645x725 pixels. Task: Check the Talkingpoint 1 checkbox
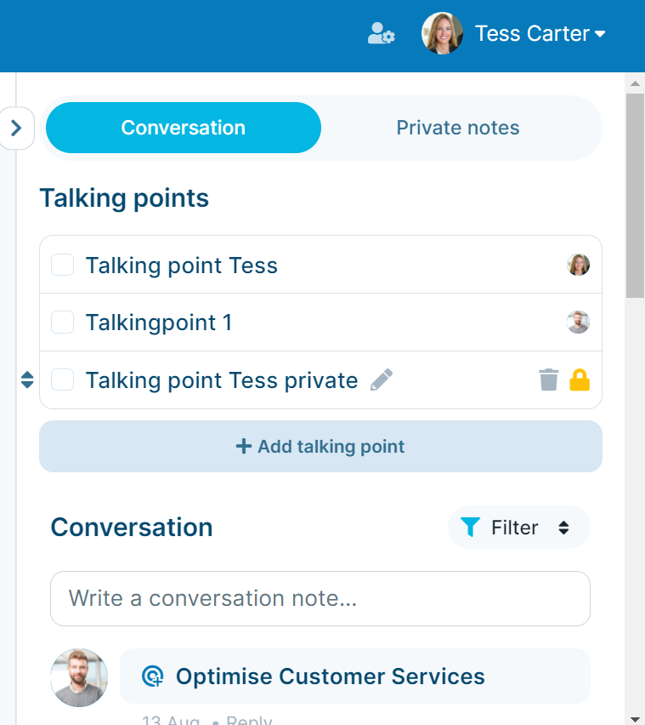coord(62,323)
